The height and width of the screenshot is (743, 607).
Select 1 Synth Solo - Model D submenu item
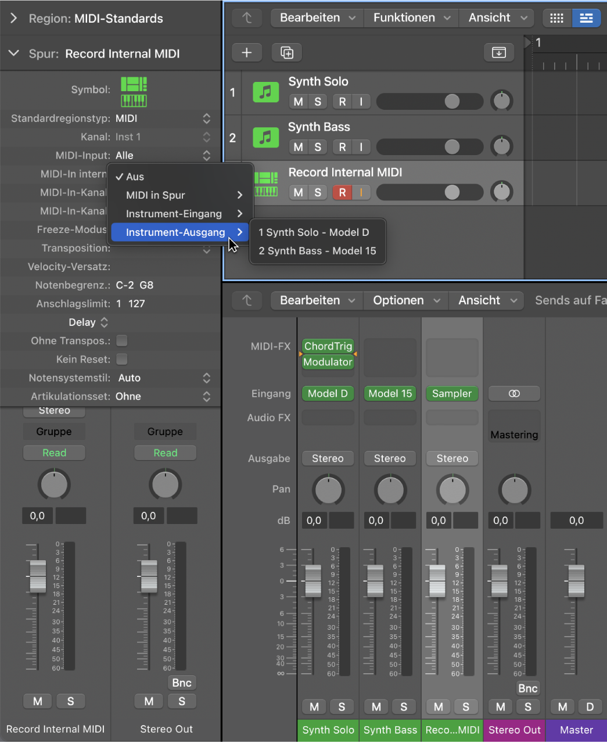point(314,232)
